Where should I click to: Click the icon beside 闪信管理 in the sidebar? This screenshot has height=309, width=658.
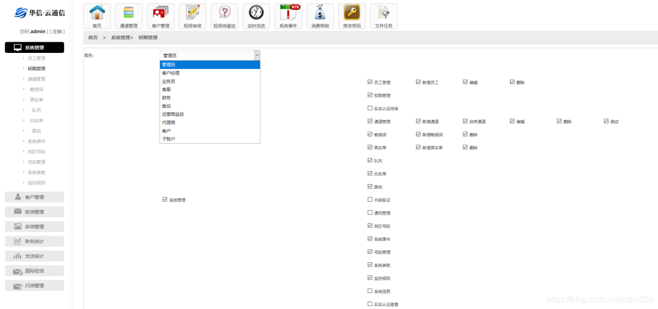tap(18, 286)
